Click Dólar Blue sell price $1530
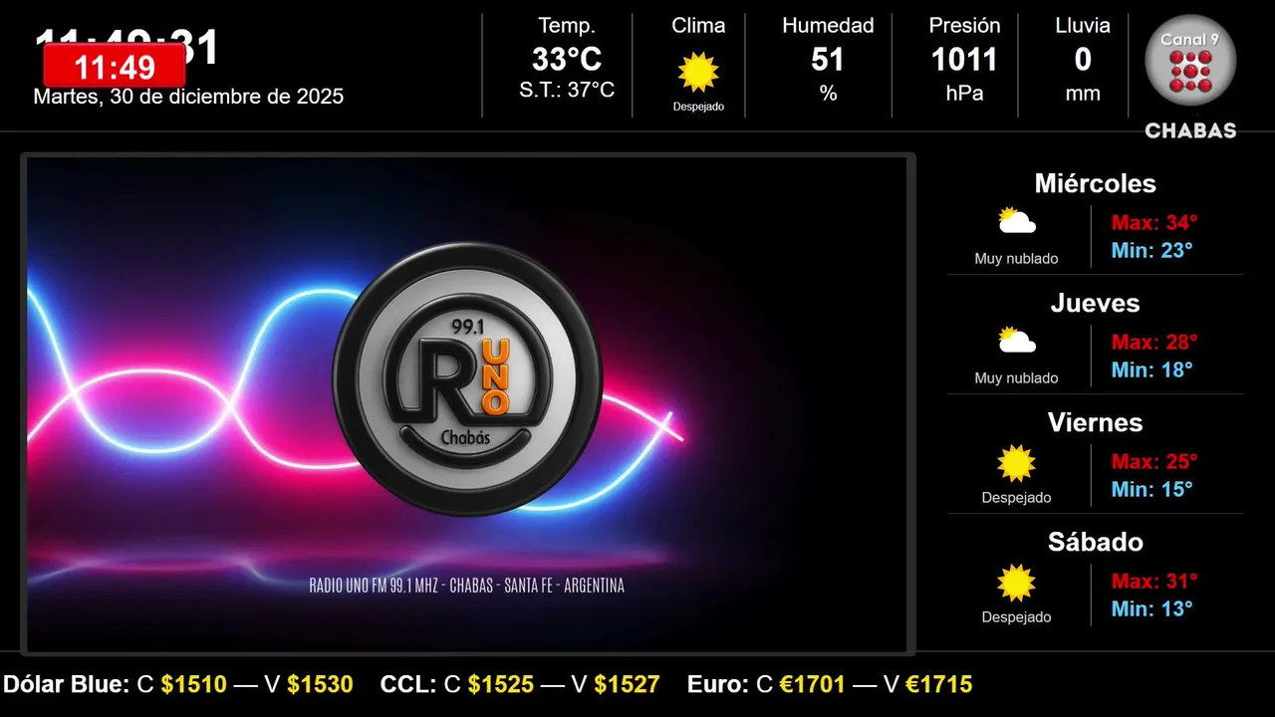 320,684
